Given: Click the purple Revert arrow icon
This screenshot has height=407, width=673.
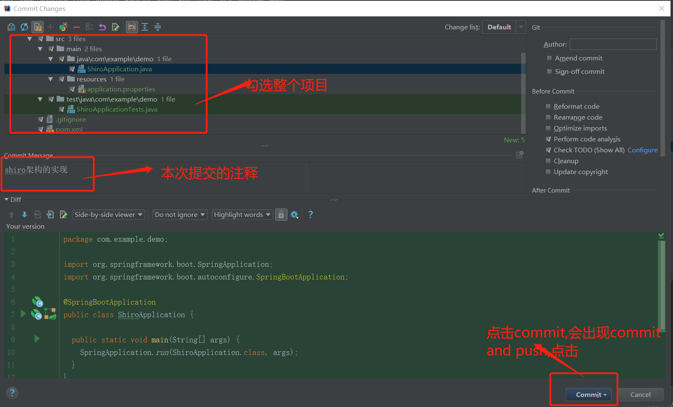Looking at the screenshot, I should click(102, 27).
